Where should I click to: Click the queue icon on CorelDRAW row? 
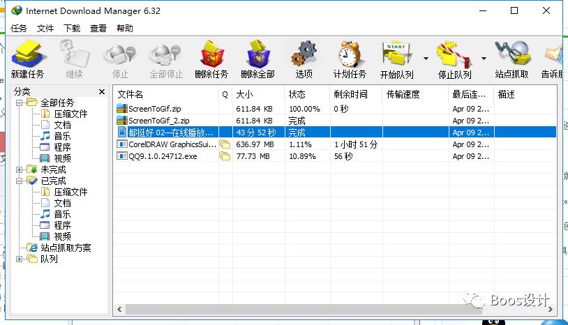pos(225,144)
